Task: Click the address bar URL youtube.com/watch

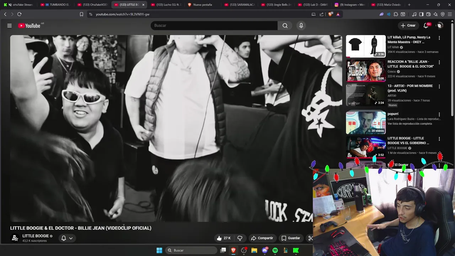Action: pyautogui.click(x=122, y=14)
